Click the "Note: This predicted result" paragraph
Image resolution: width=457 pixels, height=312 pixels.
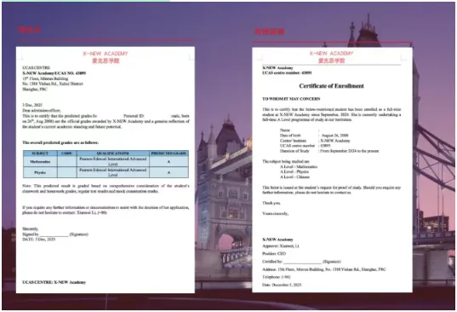(106, 188)
